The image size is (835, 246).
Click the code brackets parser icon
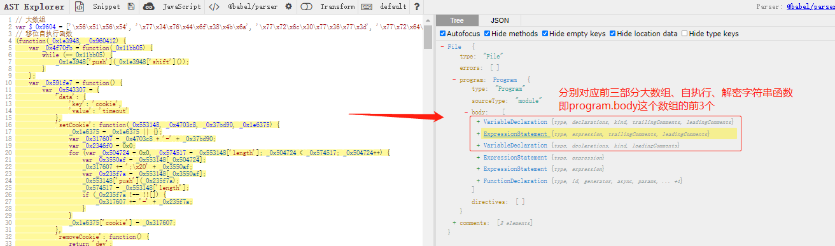(x=214, y=7)
